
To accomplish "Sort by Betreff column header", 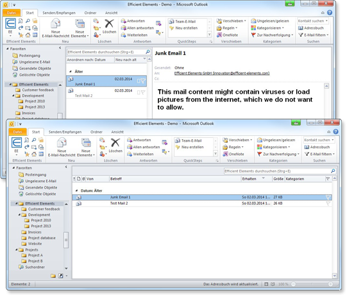I will point(175,179).
